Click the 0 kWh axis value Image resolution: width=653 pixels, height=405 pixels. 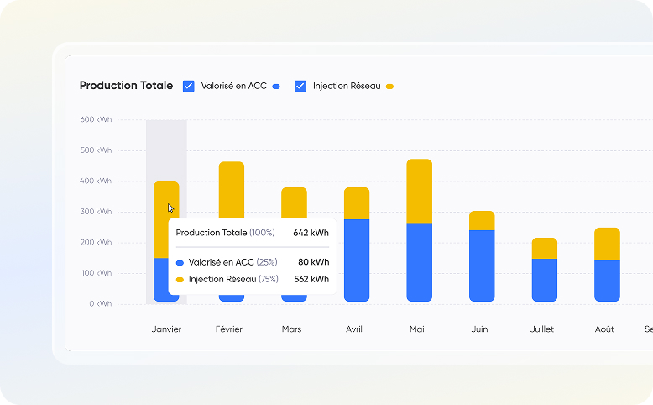[x=101, y=303]
